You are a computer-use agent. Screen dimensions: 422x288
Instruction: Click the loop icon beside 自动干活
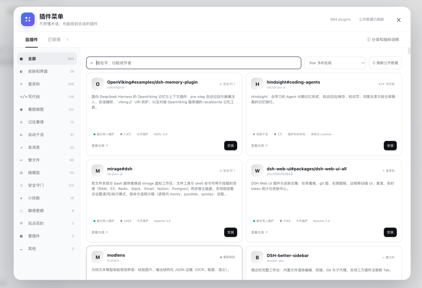click(x=21, y=135)
